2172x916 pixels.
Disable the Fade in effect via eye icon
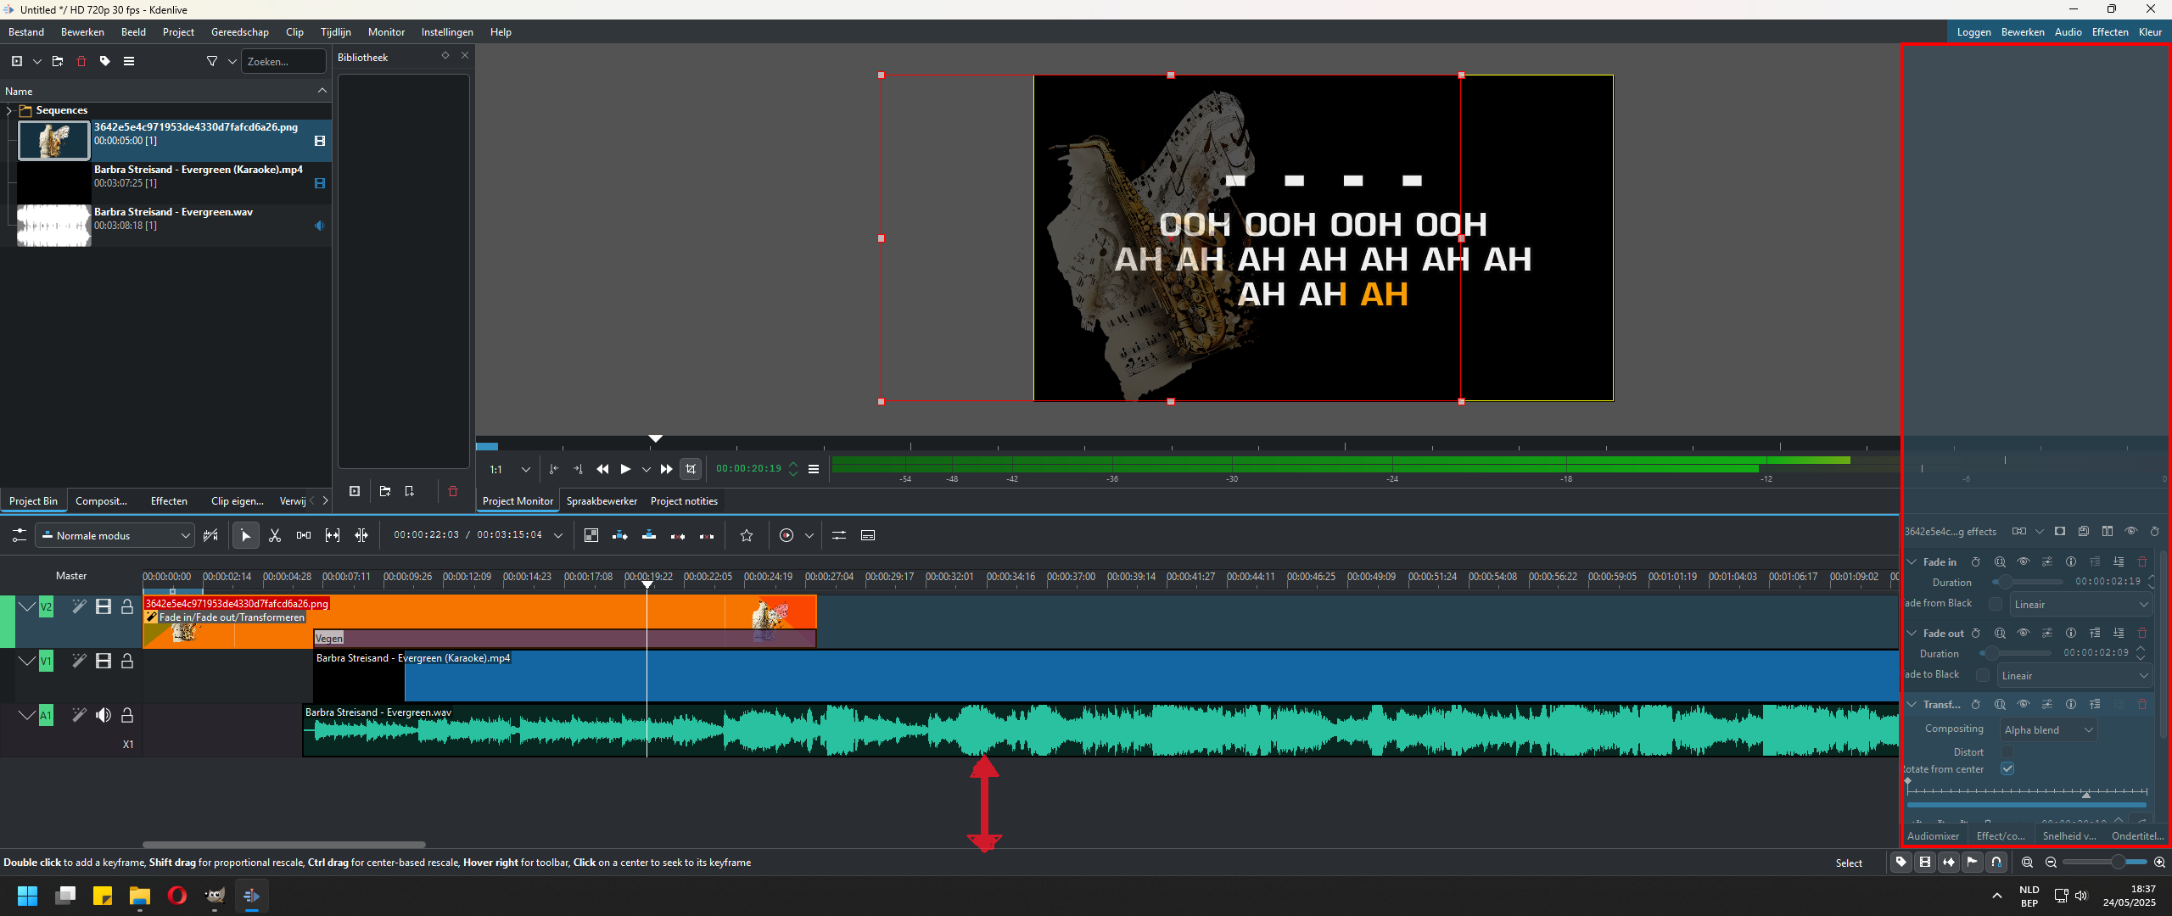click(x=2024, y=561)
